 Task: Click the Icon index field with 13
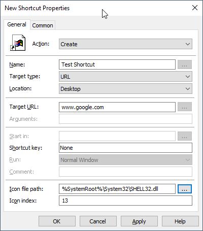click(x=125, y=201)
